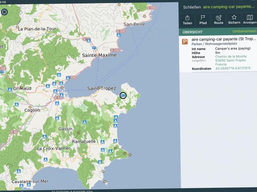The height and width of the screenshot is (192, 257).
Task: Click the coordinates 43.26467°N 6.67216°E
Action: pyautogui.click(x=233, y=68)
